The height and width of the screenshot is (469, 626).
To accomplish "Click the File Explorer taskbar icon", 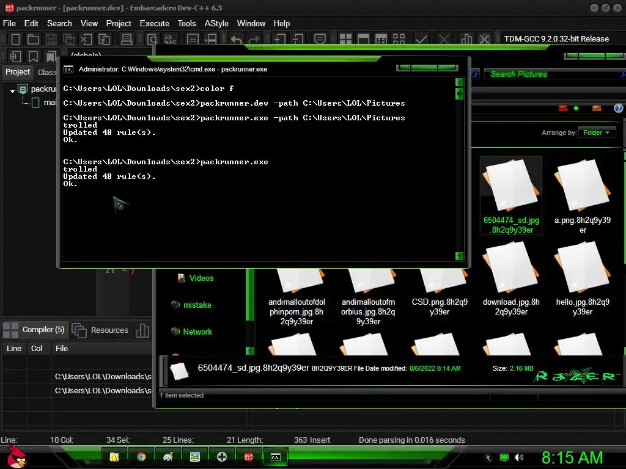I will click(114, 457).
